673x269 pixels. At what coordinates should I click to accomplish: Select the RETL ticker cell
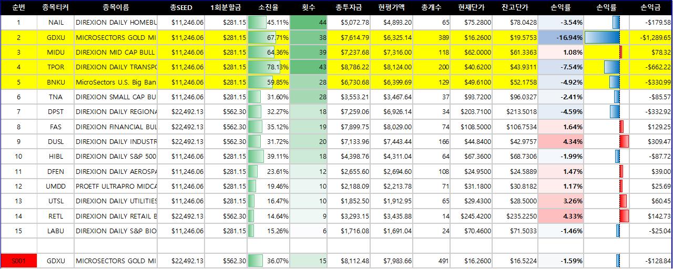(x=56, y=216)
